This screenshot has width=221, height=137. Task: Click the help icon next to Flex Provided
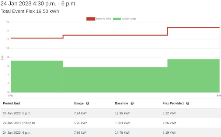click(187, 103)
